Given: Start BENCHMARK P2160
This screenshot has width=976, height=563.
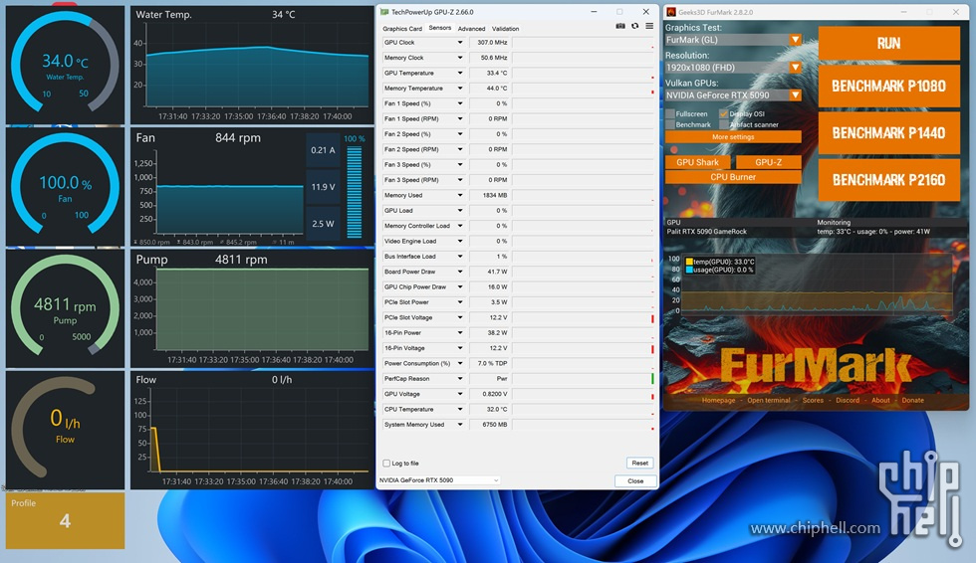Looking at the screenshot, I should 888,180.
